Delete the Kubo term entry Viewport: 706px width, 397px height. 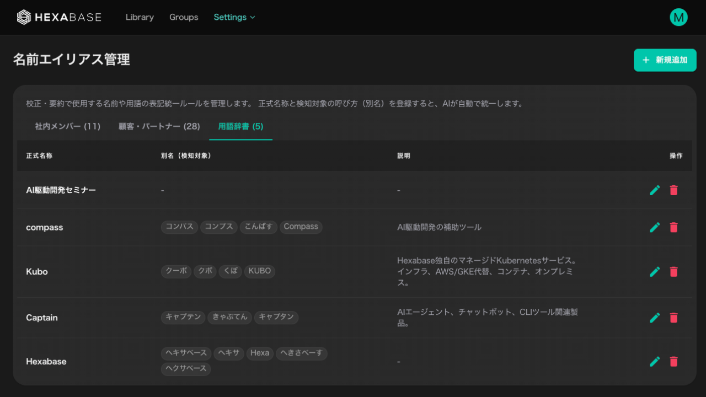coord(673,272)
